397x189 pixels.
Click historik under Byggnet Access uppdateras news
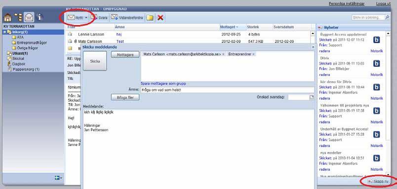pyautogui.click(x=377, y=51)
